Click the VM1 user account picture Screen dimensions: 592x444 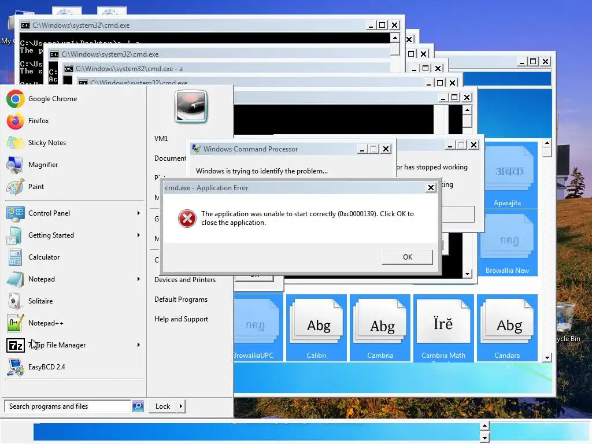pos(191,106)
